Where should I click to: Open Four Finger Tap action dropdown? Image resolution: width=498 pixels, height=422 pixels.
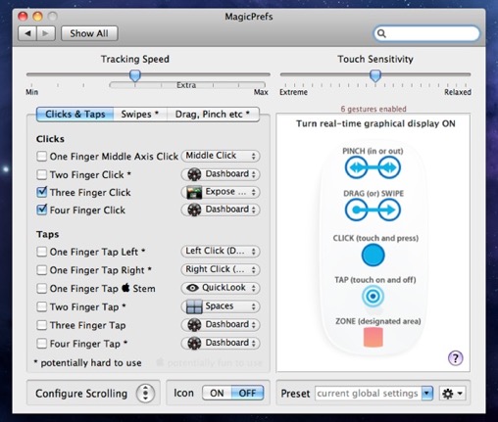tap(221, 343)
